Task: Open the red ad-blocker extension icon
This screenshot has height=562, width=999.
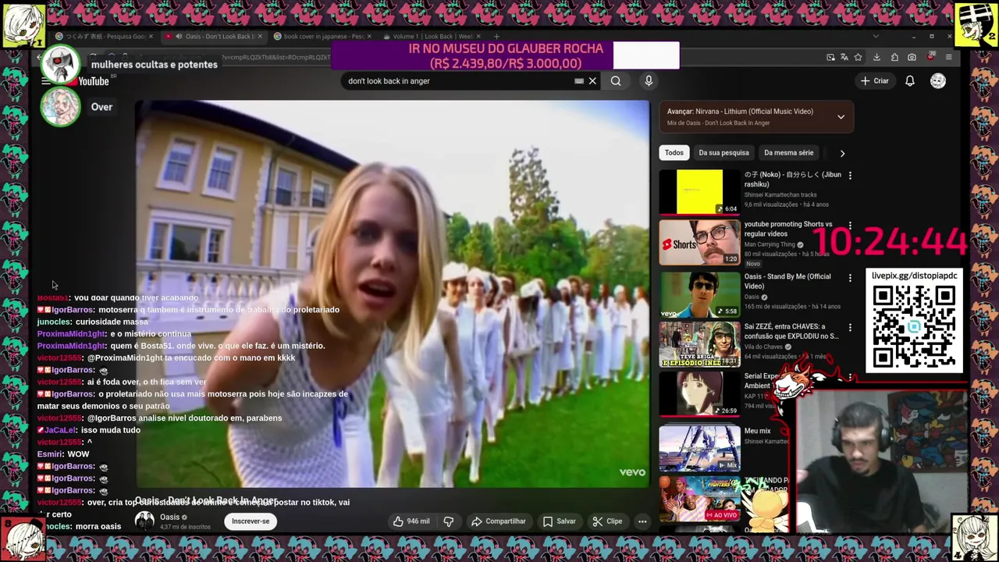Action: 930,57
